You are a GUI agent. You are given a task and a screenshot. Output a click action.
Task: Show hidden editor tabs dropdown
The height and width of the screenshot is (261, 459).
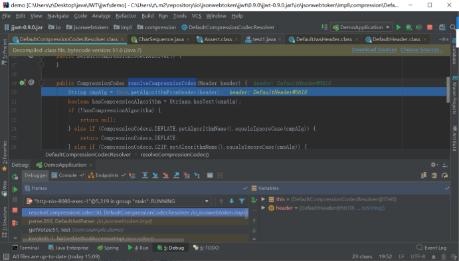[x=444, y=39]
